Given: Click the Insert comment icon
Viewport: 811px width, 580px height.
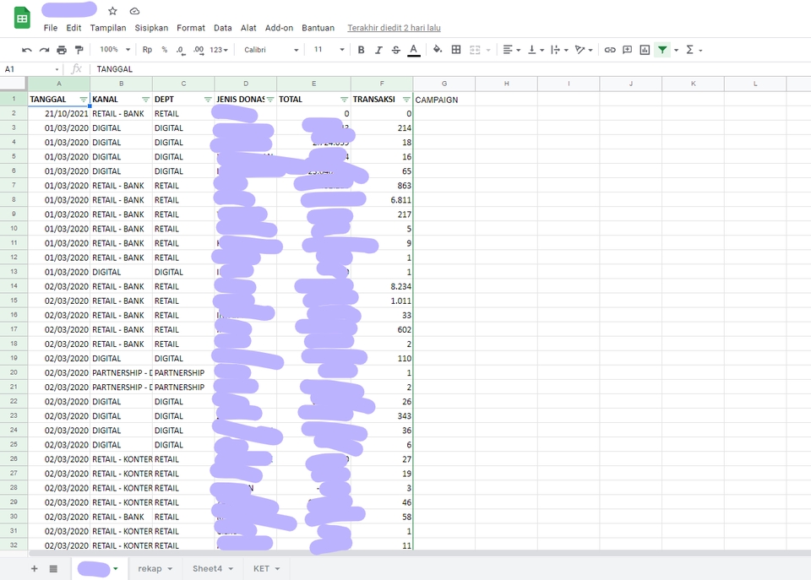Looking at the screenshot, I should click(x=628, y=50).
